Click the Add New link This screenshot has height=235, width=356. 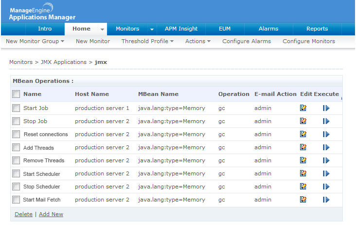click(51, 214)
